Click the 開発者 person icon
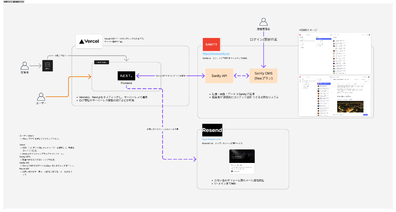The image size is (396, 212). click(25, 66)
